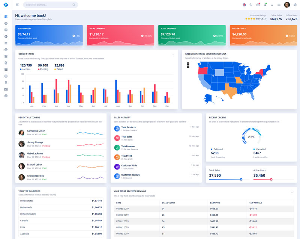This screenshot has height=239, width=300.
Task: Click the location pin icon in sidebar
Action: coord(6,83)
